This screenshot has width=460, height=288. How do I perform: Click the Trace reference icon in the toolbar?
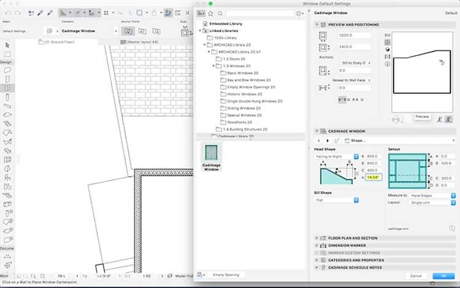pyautogui.click(x=168, y=13)
